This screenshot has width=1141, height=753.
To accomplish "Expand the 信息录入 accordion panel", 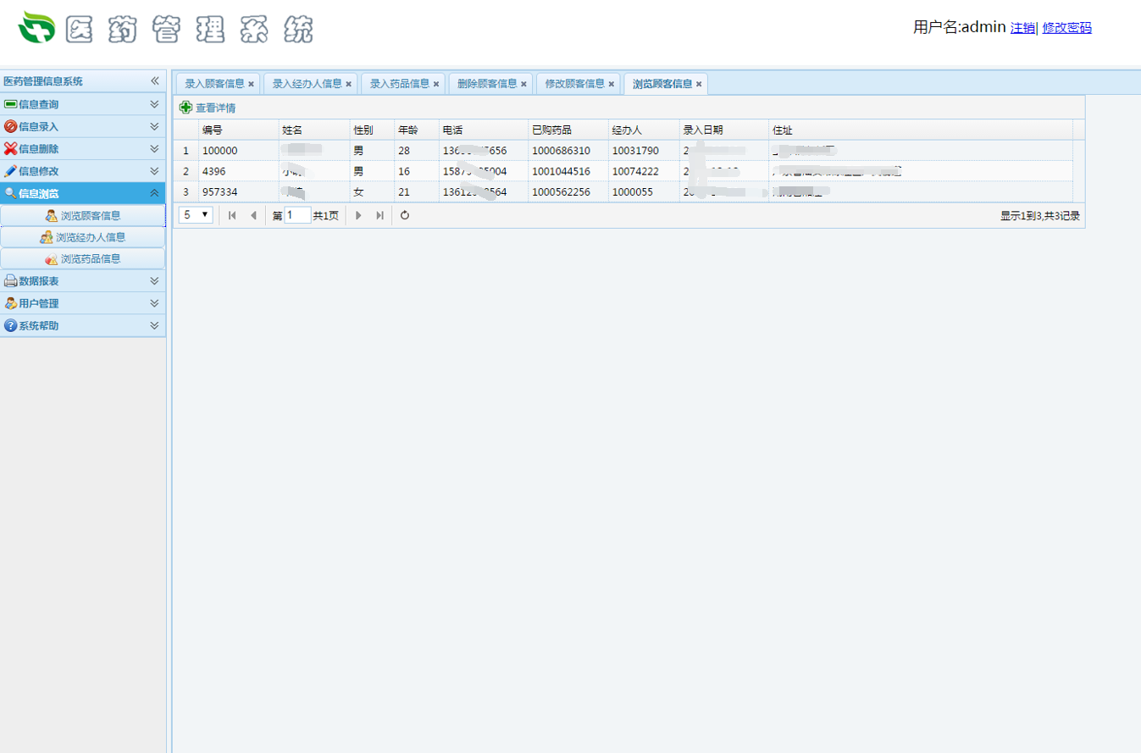I will pos(154,126).
